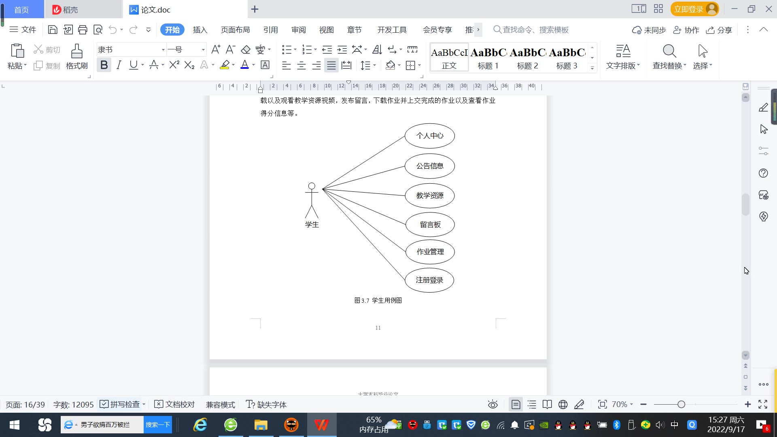The width and height of the screenshot is (777, 437).
Task: Click the Format Painter brush icon
Action: (77, 51)
